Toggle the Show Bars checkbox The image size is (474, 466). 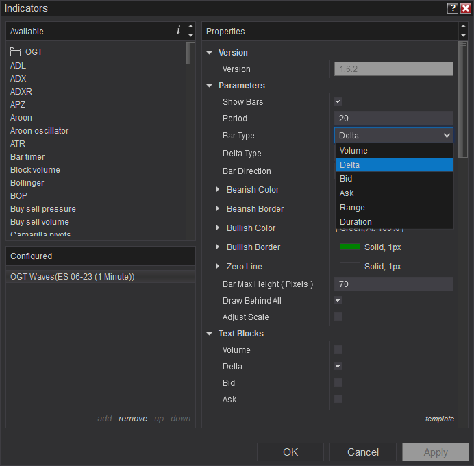click(338, 102)
